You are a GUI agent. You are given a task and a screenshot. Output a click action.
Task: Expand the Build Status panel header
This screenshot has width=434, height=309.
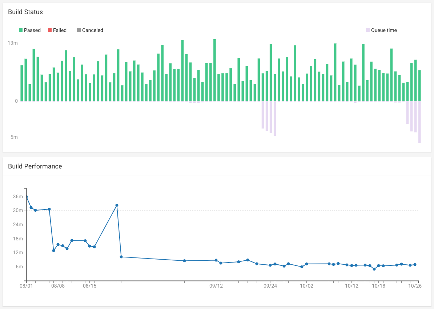click(x=25, y=12)
